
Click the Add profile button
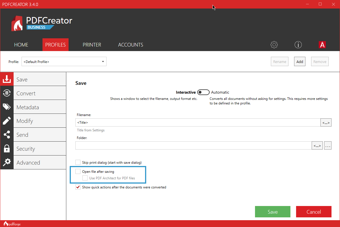[x=300, y=62]
